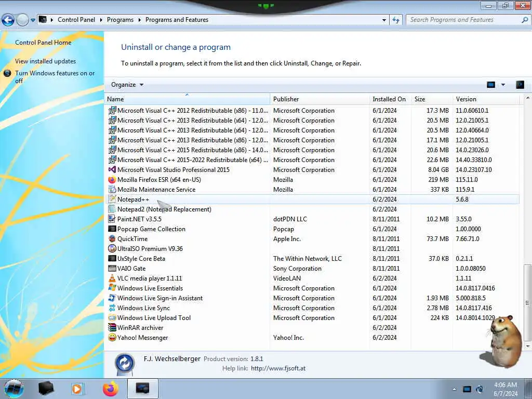Click The Within Network, LLC publisher
532x399 pixels.
pyautogui.click(x=308, y=259)
